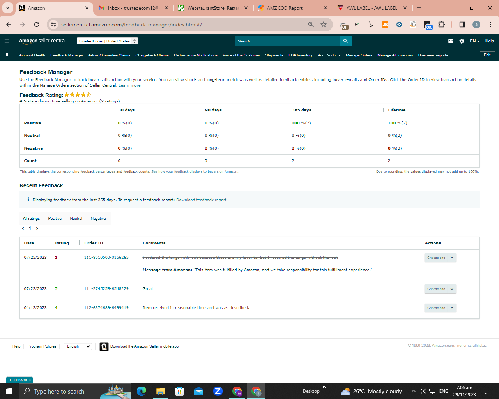Click the Download feedback report link

click(201, 200)
